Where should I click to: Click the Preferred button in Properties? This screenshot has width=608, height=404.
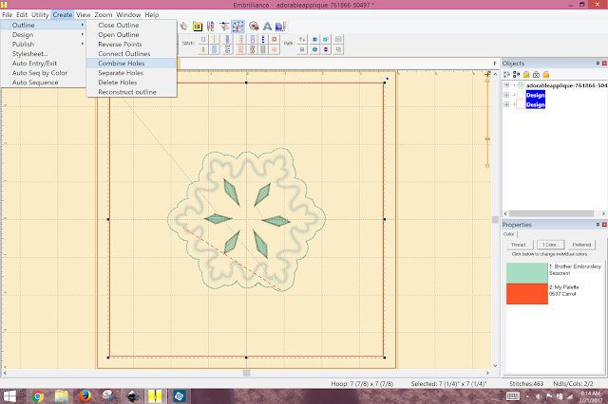coord(581,245)
